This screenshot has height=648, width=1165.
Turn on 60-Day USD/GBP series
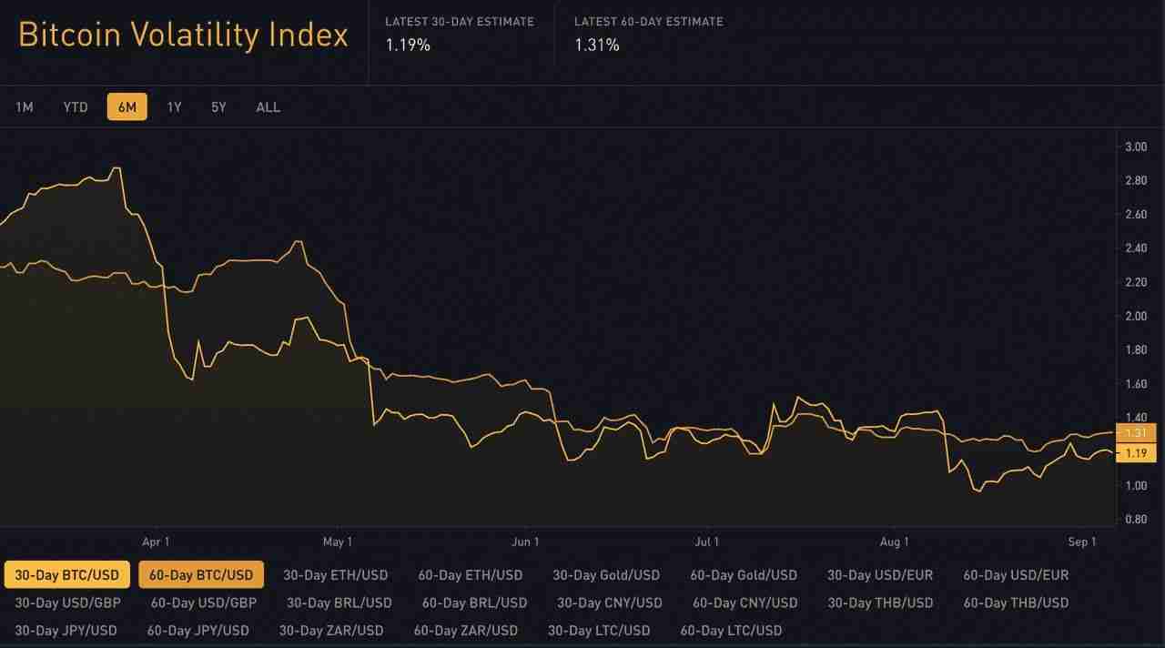click(204, 602)
